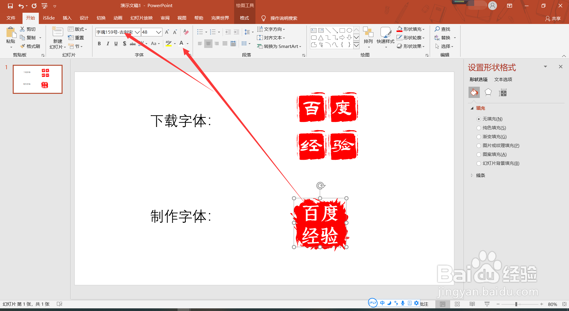The width and height of the screenshot is (569, 311).
Task: Select slide 1 thumbnail in the pane
Action: [37, 79]
